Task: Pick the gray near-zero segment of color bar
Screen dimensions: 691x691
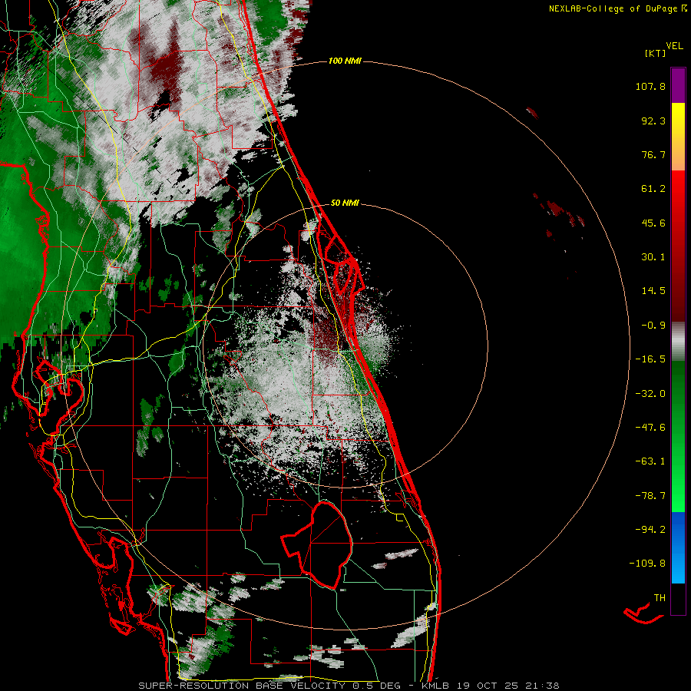Action: click(678, 342)
